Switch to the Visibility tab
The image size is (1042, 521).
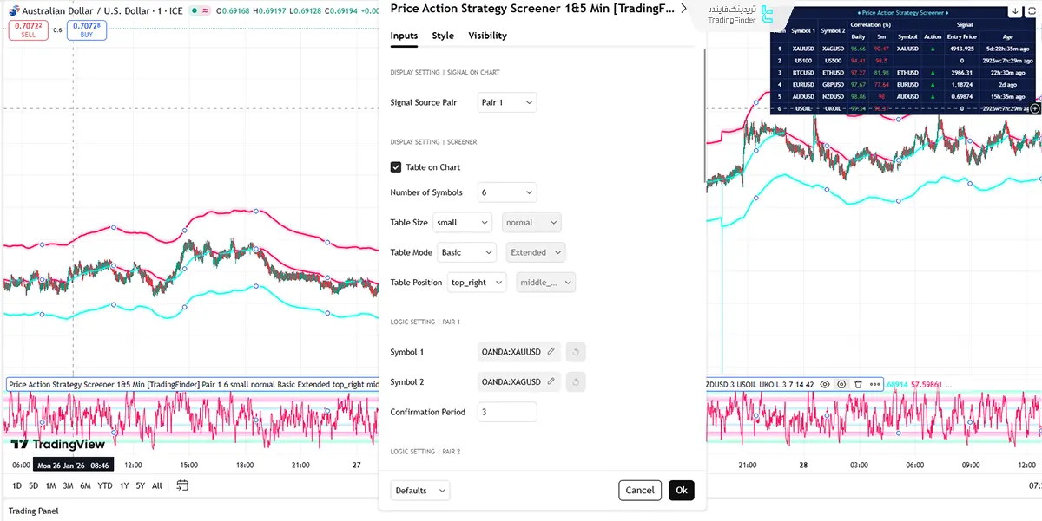click(487, 36)
